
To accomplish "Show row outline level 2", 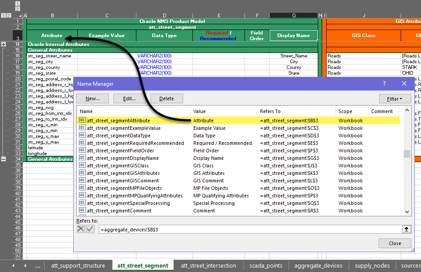I will point(8,15).
